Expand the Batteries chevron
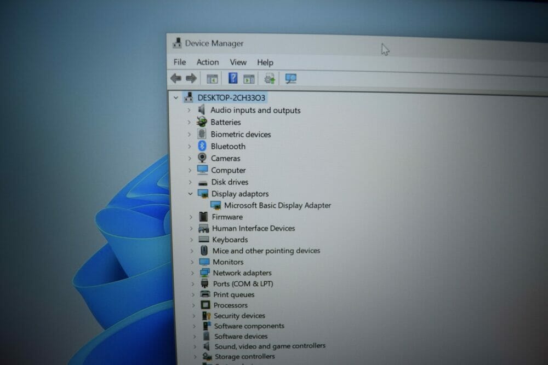 pos(189,122)
